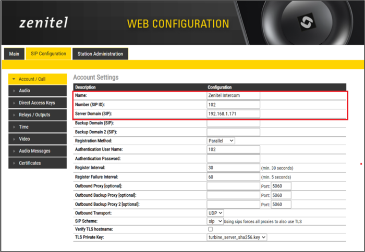
Task: Click Register Failure Interval field
Action: point(233,177)
